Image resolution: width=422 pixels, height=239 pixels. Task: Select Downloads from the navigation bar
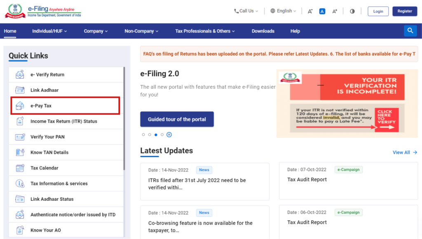263,31
